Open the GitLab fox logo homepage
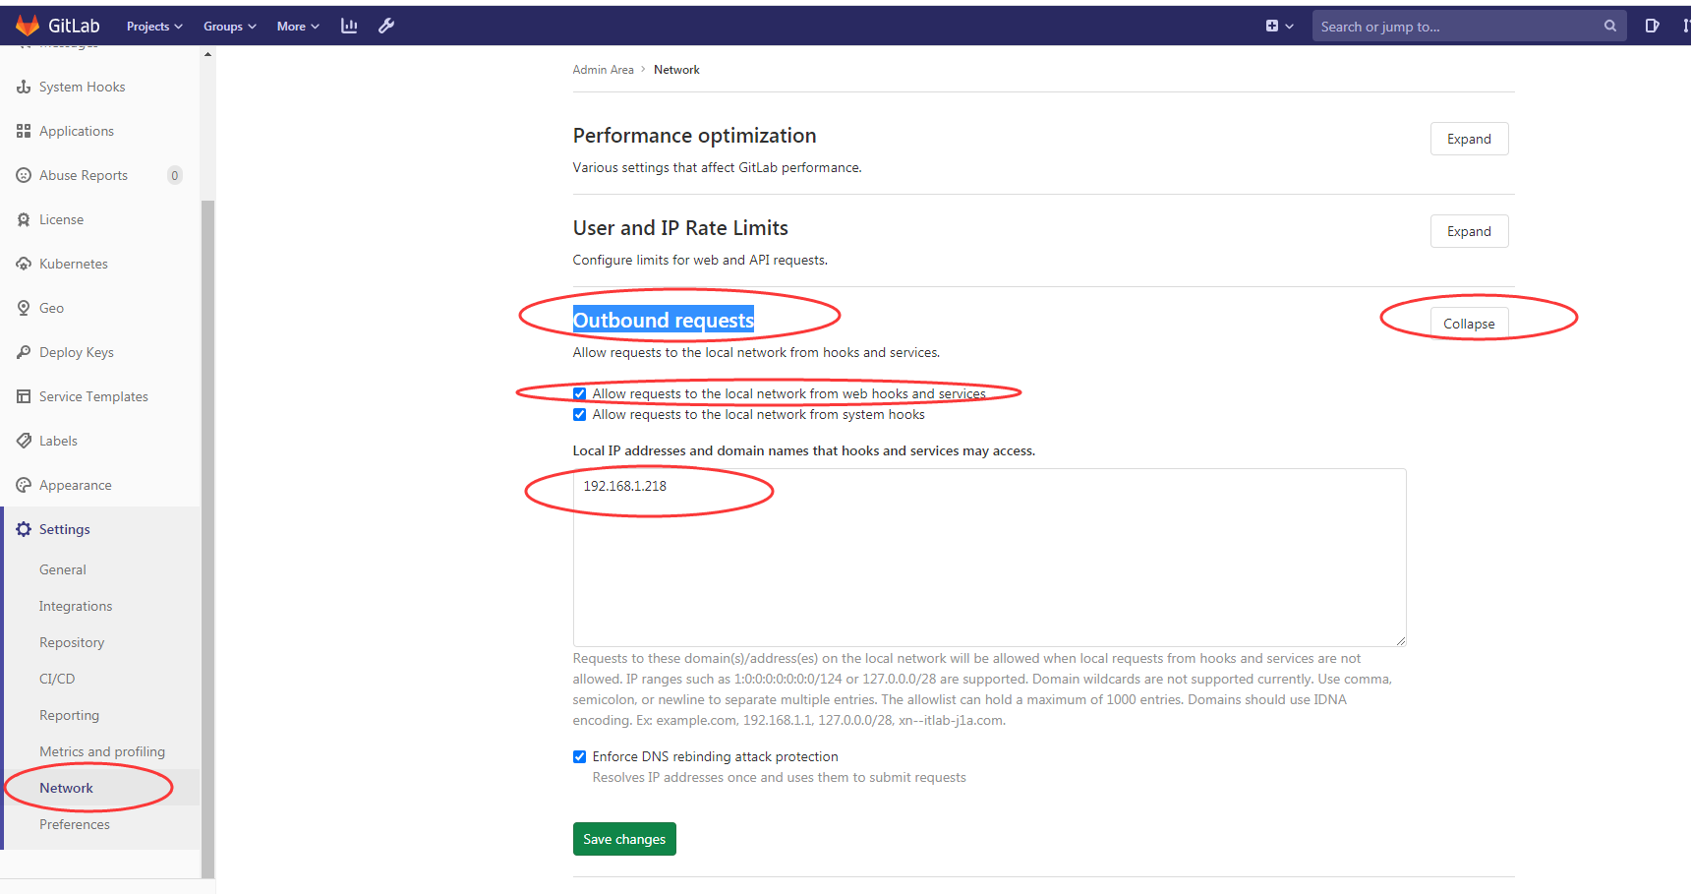Image resolution: width=1691 pixels, height=894 pixels. (x=28, y=25)
